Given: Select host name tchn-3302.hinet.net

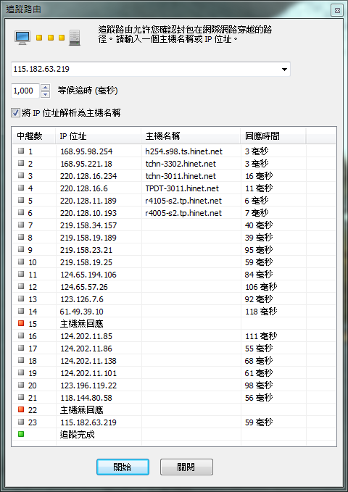Looking at the screenshot, I should [181, 164].
